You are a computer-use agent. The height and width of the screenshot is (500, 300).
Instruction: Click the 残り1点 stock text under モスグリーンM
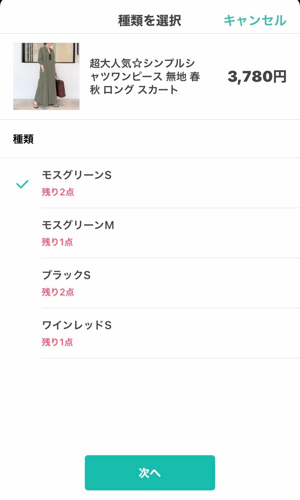pos(57,243)
